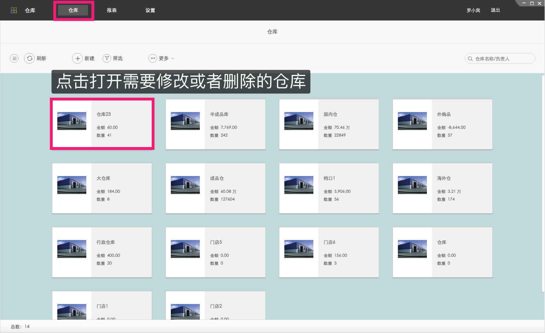This screenshot has height=333, width=545.
Task: Click the plus icon to create warehouse
Action: point(77,58)
